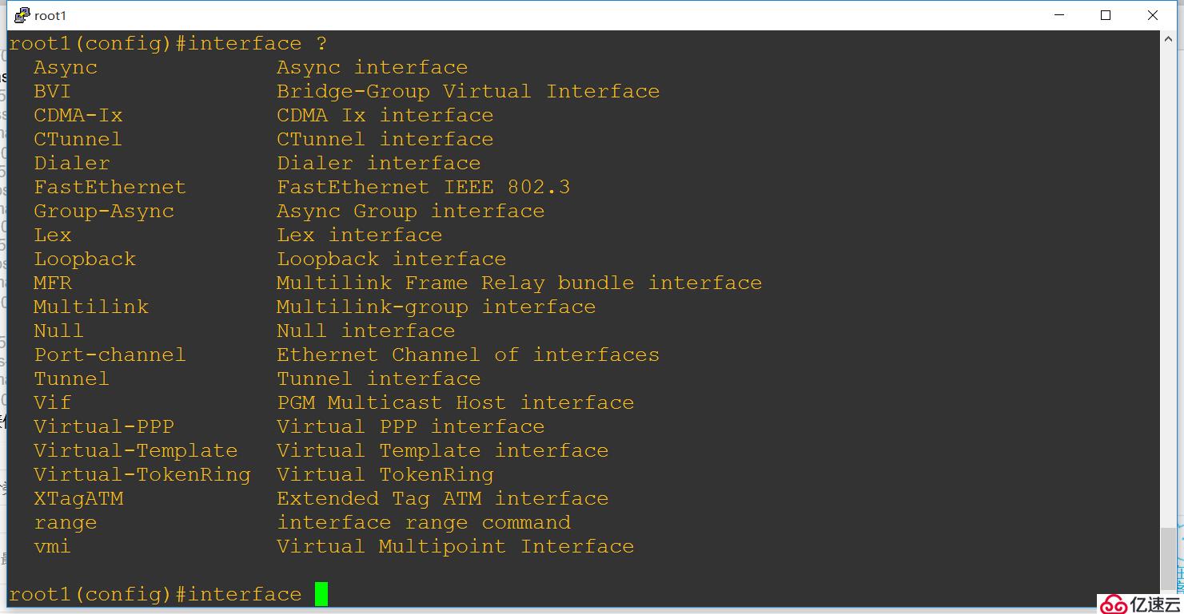
Task: Select the "Async" interface keyword
Action: (66, 68)
